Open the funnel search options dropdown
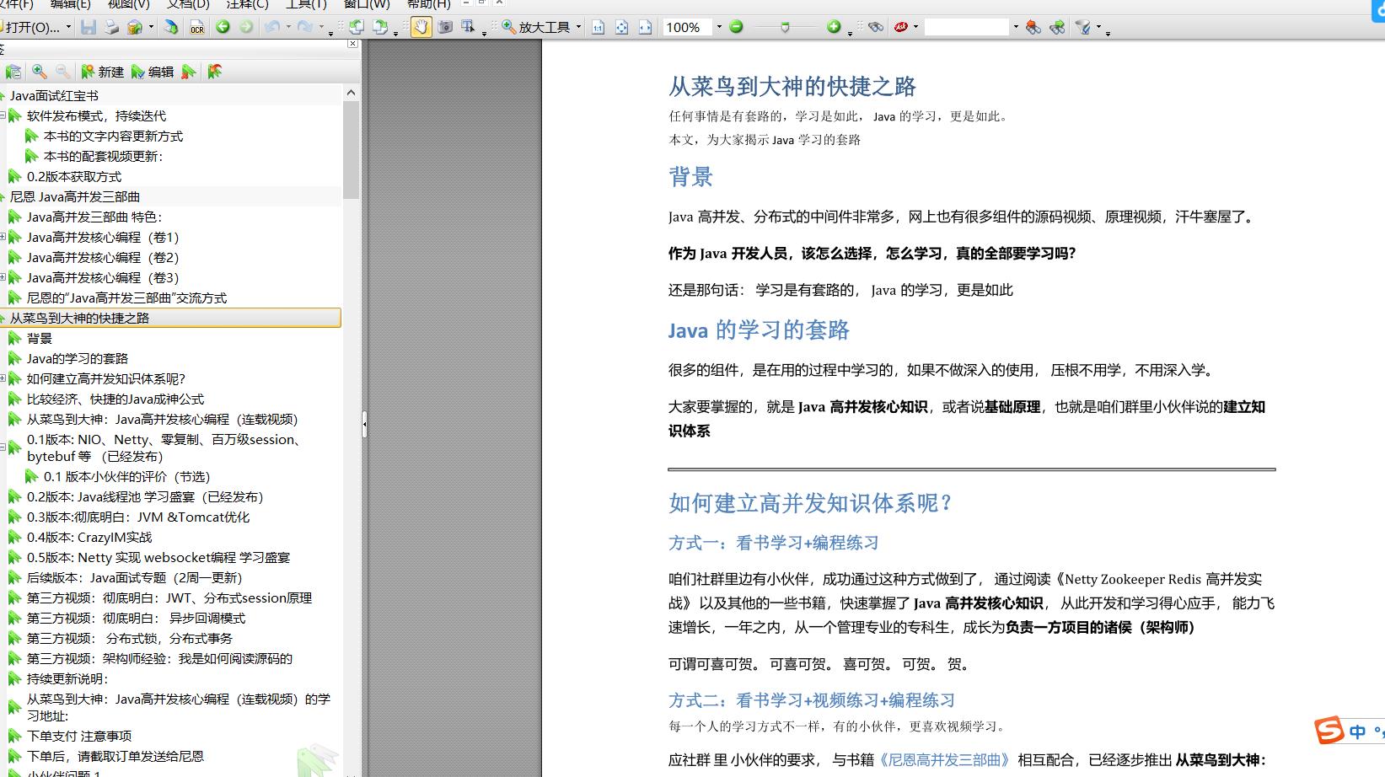Screen dimensions: 1385x777 pyautogui.click(x=1099, y=27)
